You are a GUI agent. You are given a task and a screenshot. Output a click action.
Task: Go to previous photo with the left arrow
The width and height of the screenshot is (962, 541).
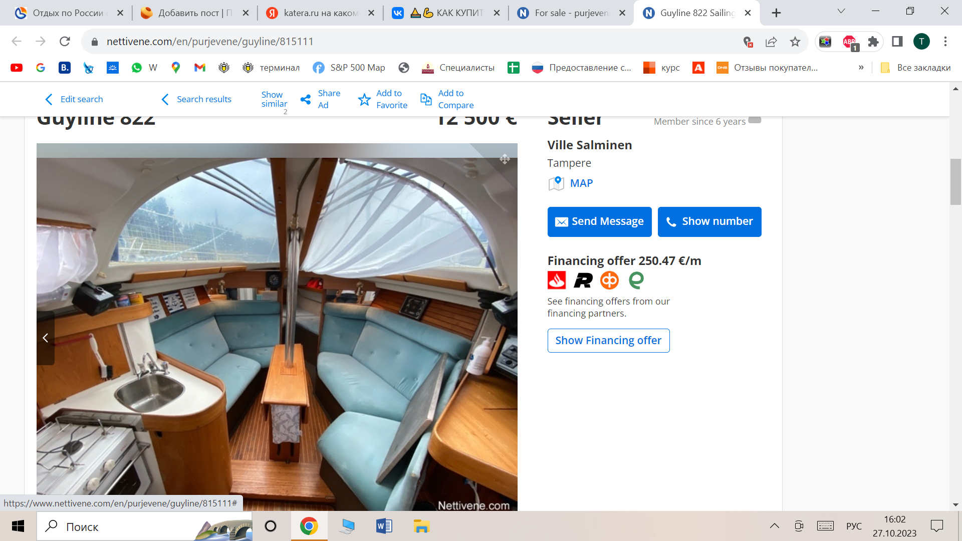point(46,338)
